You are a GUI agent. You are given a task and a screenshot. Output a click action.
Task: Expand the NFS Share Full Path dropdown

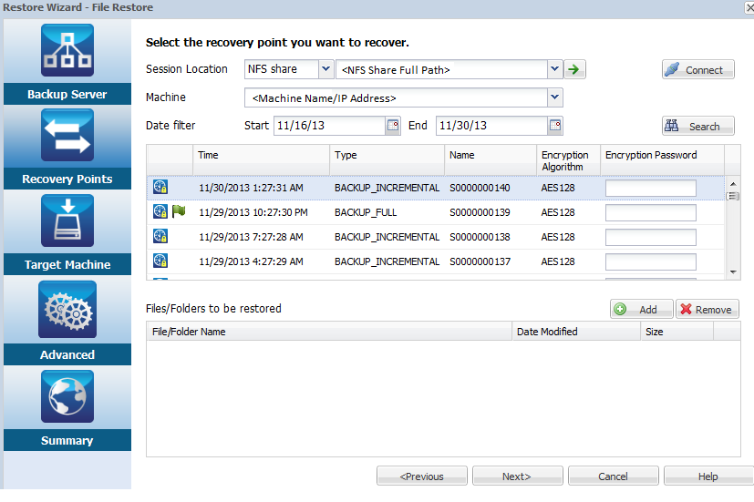point(554,69)
